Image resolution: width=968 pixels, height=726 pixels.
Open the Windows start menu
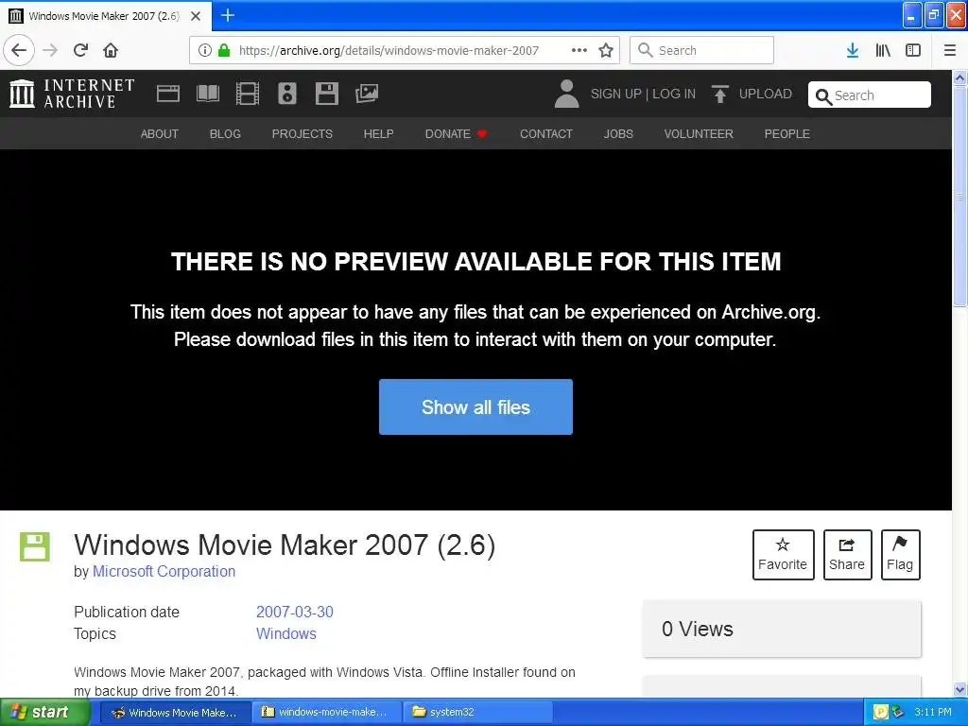45,712
